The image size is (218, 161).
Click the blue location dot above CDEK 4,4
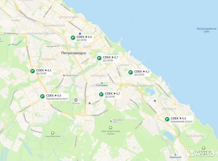(80, 34)
